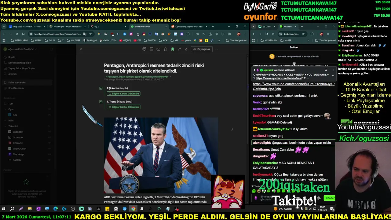Unpin the pinned Kick chat message
The image size is (391, 220).
(x=326, y=70)
